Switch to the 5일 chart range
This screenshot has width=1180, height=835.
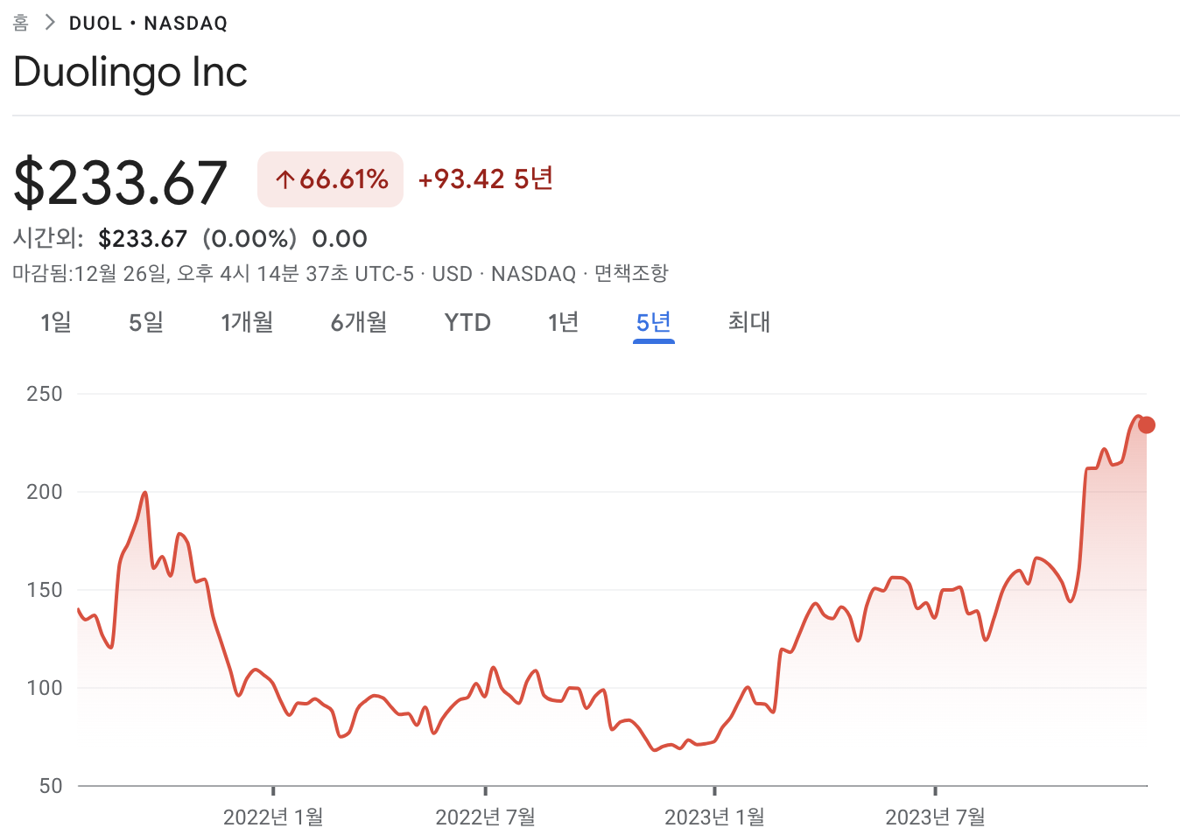click(145, 322)
